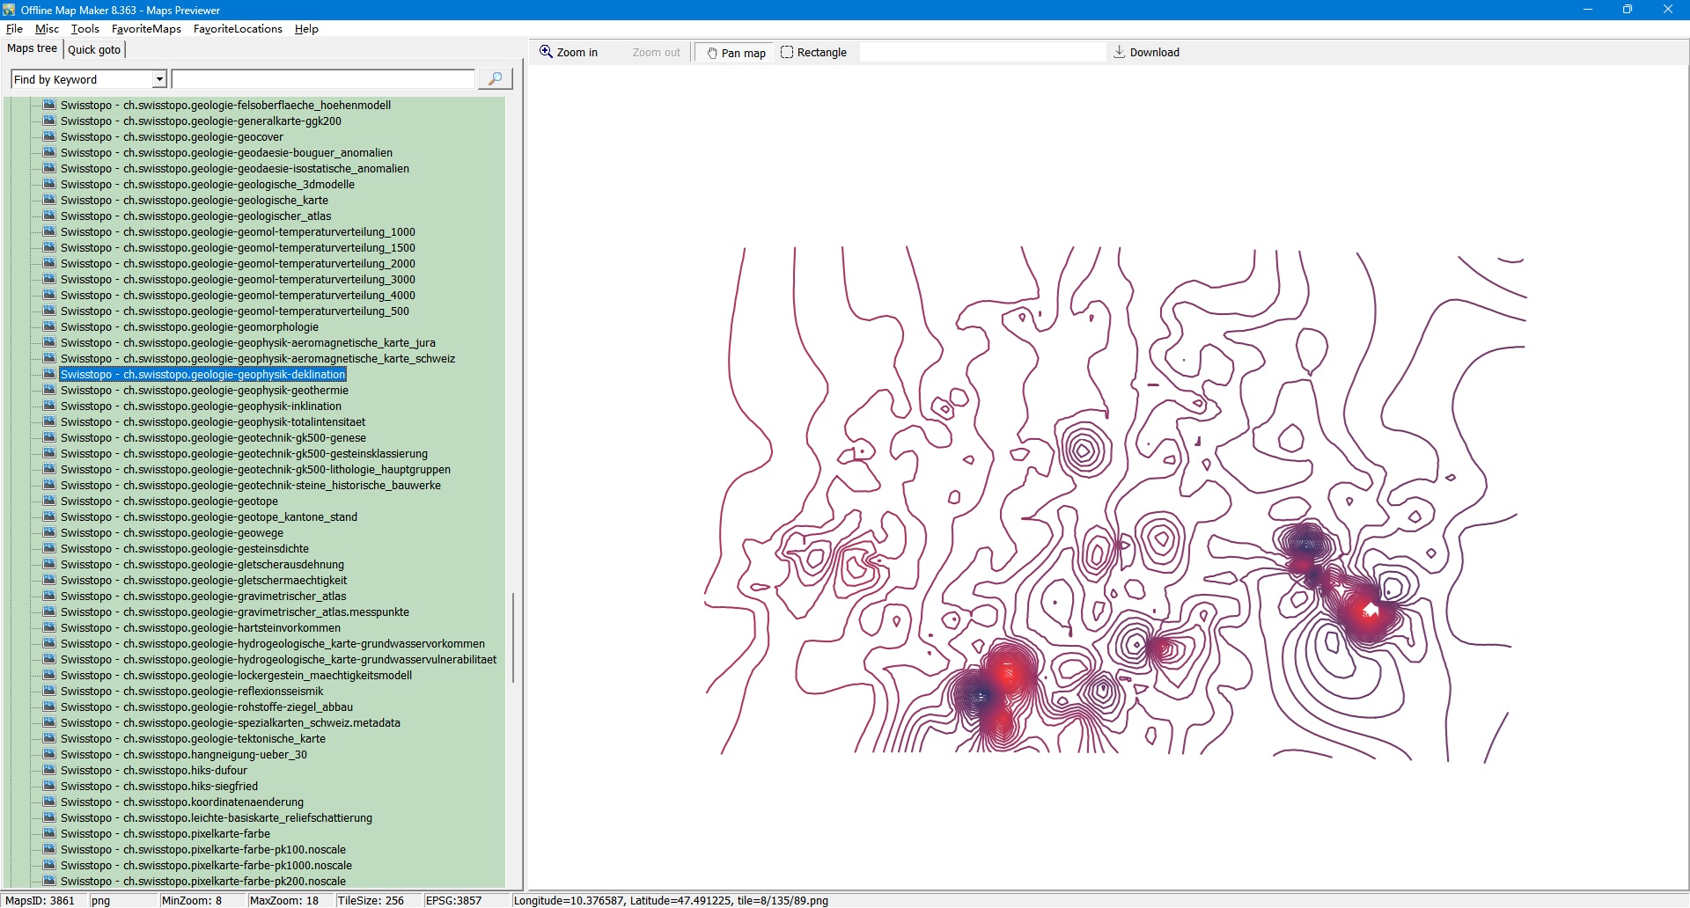Image resolution: width=1690 pixels, height=908 pixels.
Task: Click the Zoom in magnifier icon
Action: (x=547, y=52)
